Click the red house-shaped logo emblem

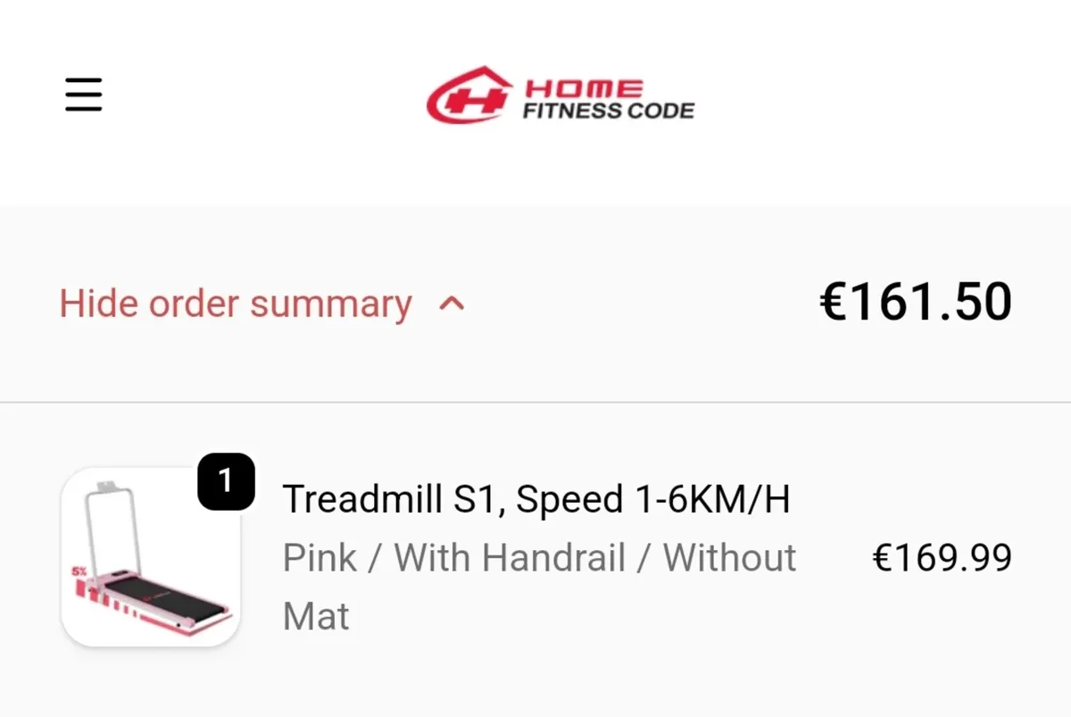[469, 96]
